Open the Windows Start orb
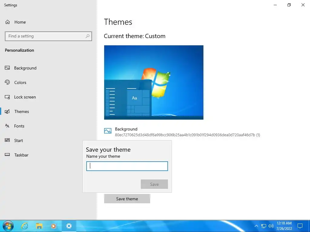Image resolution: width=310 pixels, height=232 pixels. click(x=8, y=226)
